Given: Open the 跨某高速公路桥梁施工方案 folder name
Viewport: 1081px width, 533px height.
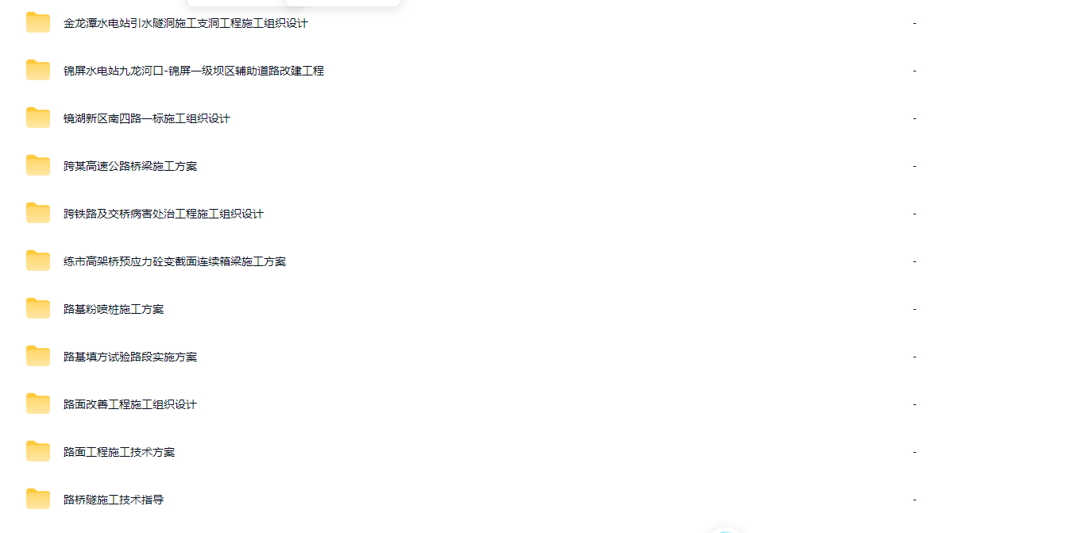Looking at the screenshot, I should (130, 167).
